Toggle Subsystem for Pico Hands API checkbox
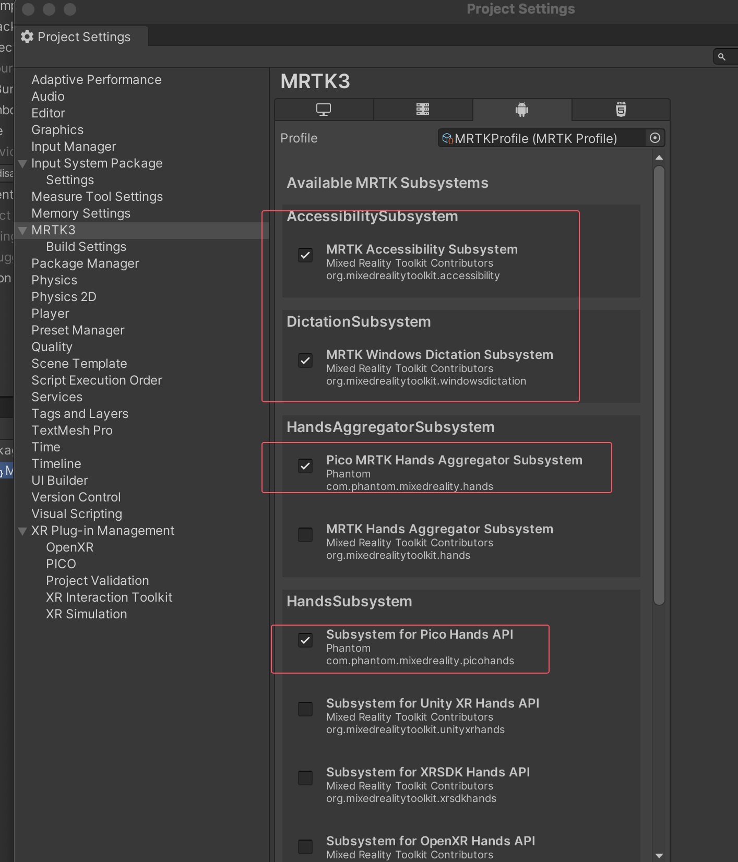The height and width of the screenshot is (862, 738). click(305, 640)
